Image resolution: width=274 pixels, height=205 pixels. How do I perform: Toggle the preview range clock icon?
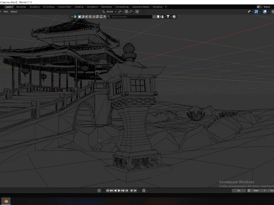[249, 191]
